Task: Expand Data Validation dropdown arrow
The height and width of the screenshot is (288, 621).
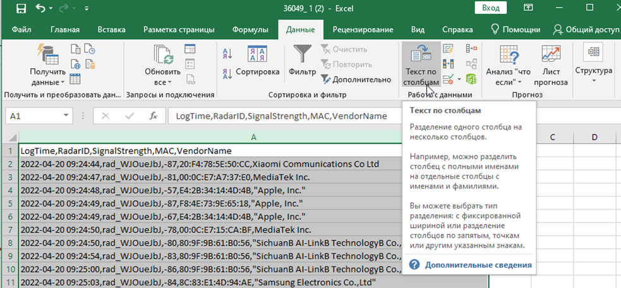Action: pyautogui.click(x=459, y=79)
